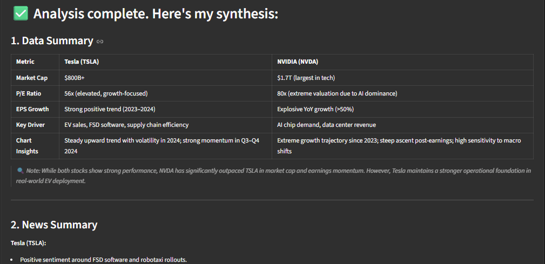
Task: Click the "$1.7T (largest in tech)" cell
Action: 306,78
